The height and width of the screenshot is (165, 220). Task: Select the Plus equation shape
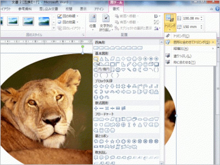coord(96,108)
